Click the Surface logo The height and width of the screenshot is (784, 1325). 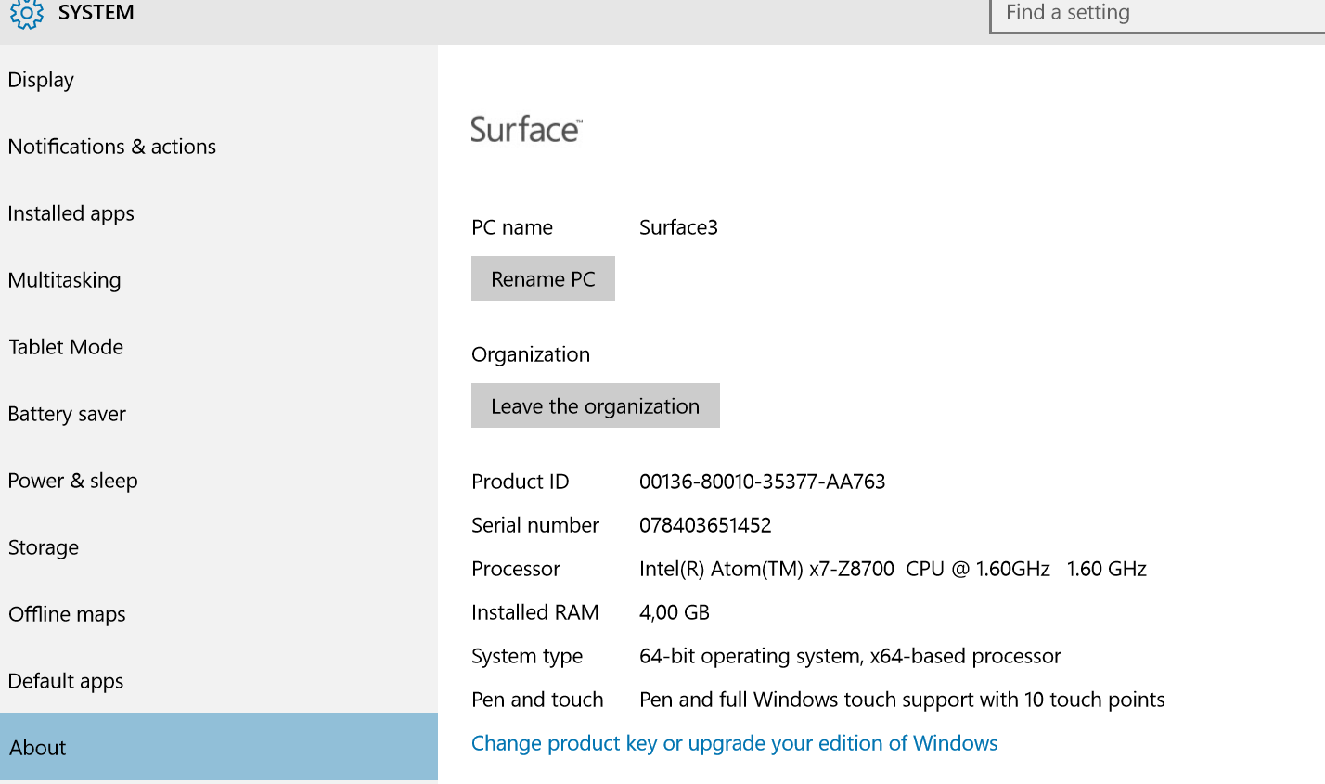pos(526,130)
